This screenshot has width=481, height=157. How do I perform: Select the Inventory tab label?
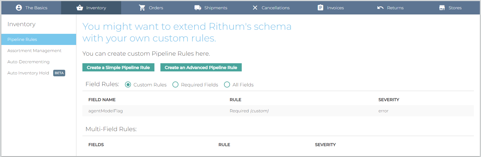coord(96,8)
